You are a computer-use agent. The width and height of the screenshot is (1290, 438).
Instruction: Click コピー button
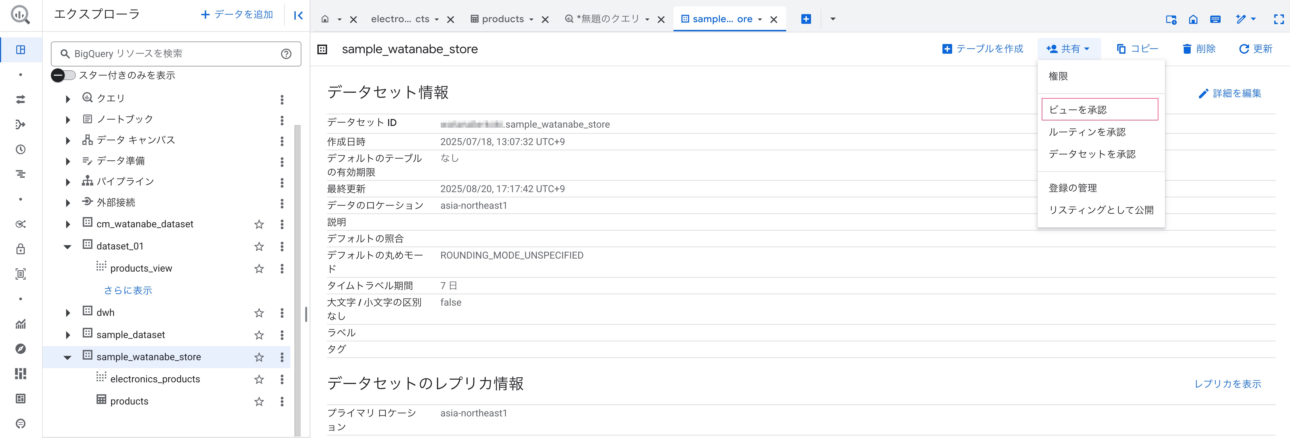pos(1137,49)
